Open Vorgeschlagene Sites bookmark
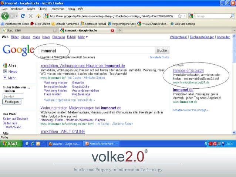The image size is (236, 177). [122, 24]
